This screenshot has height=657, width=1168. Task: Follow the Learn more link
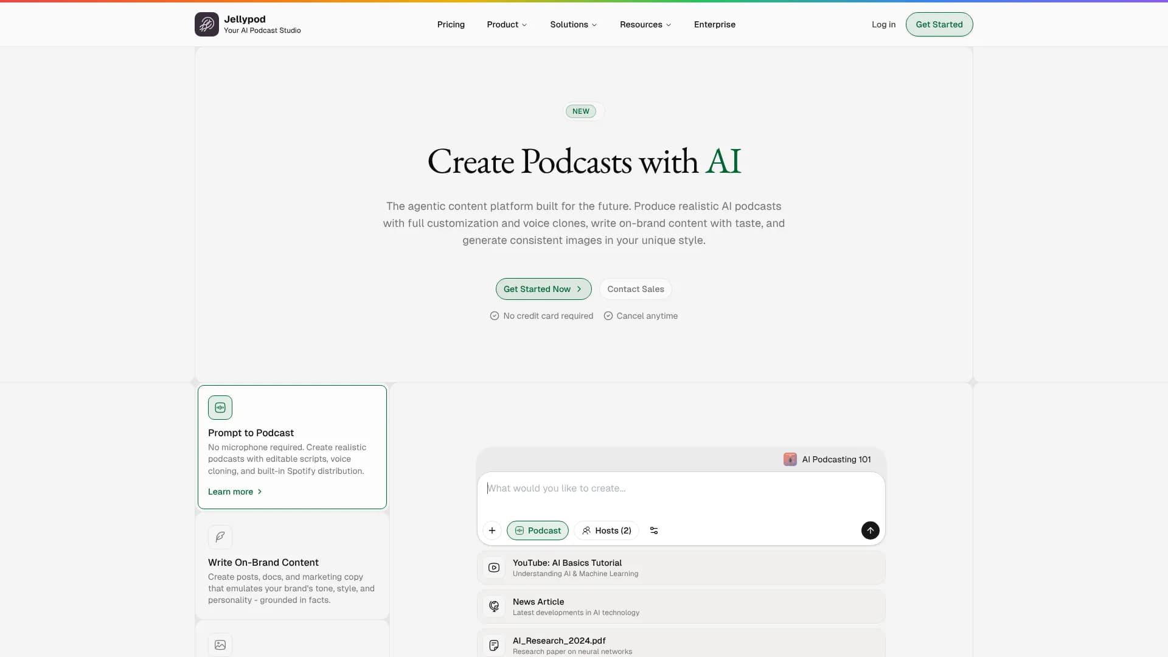click(235, 492)
